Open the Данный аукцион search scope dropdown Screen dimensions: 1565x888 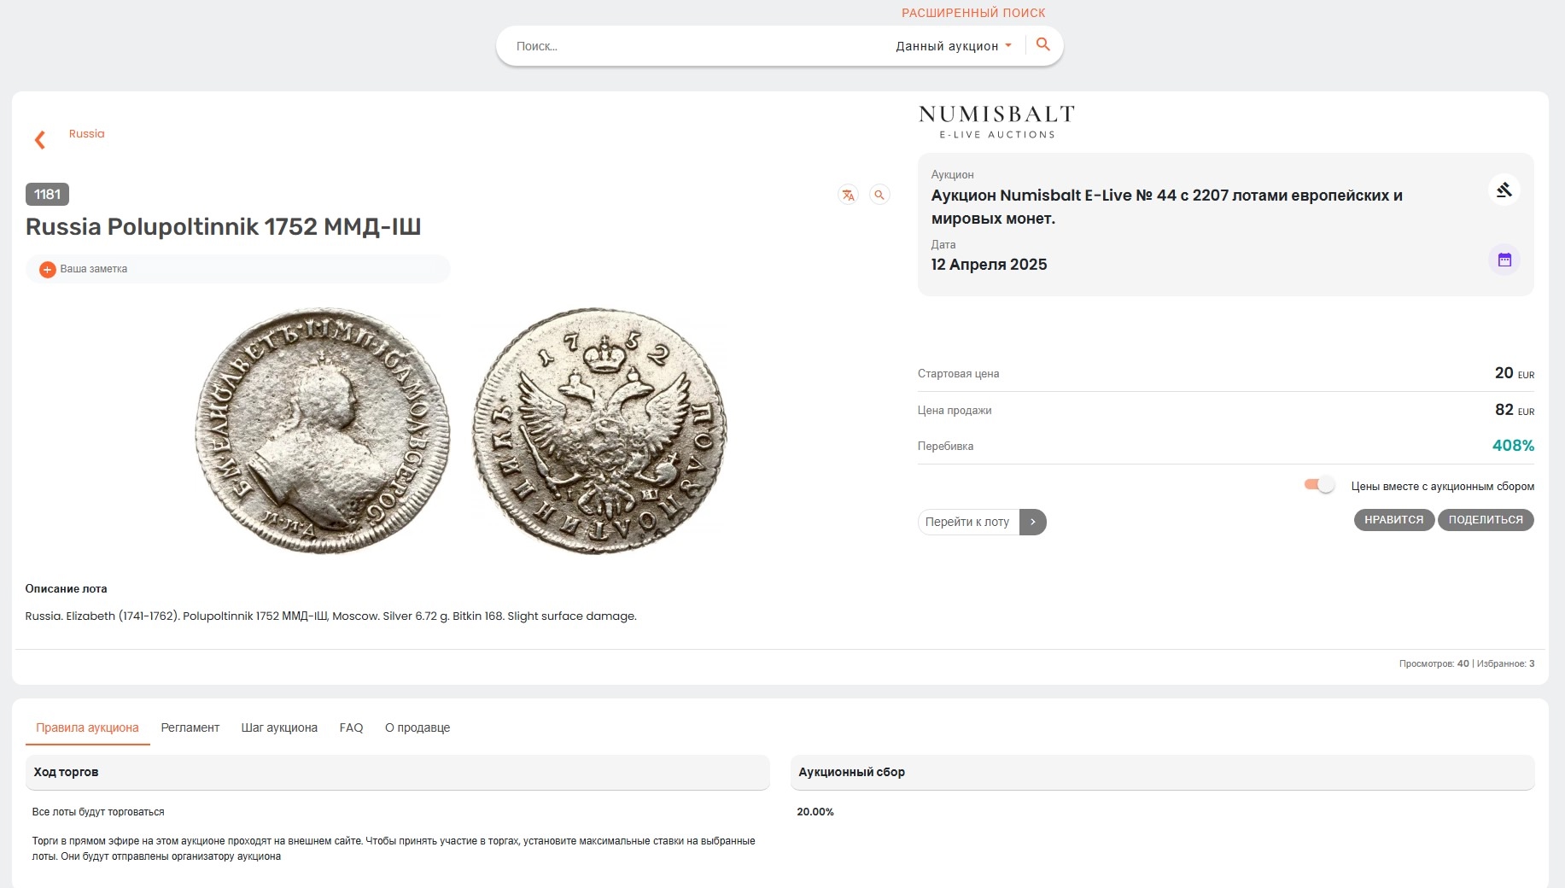pos(953,46)
